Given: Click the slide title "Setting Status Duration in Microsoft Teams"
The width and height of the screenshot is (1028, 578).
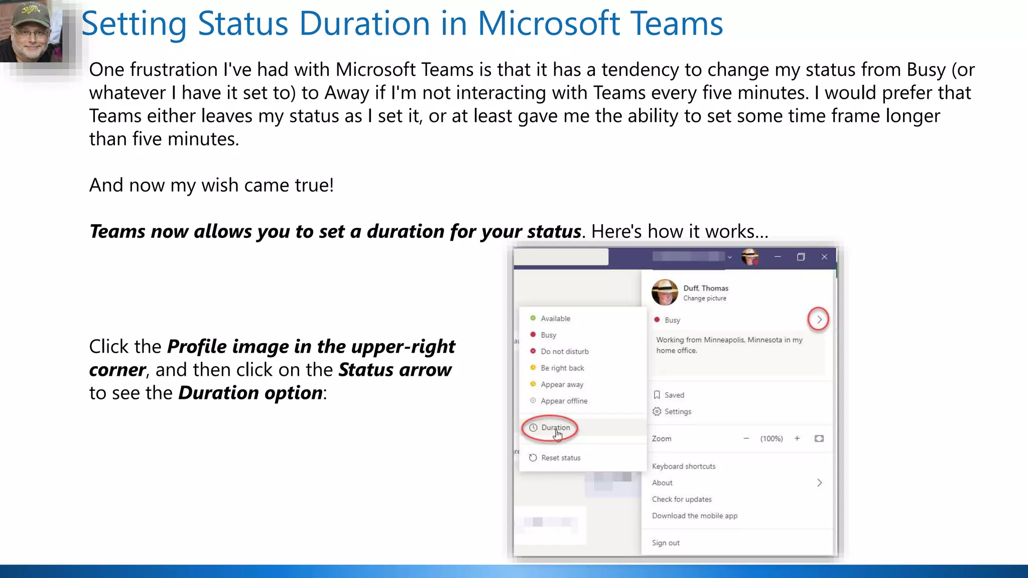Looking at the screenshot, I should [402, 24].
